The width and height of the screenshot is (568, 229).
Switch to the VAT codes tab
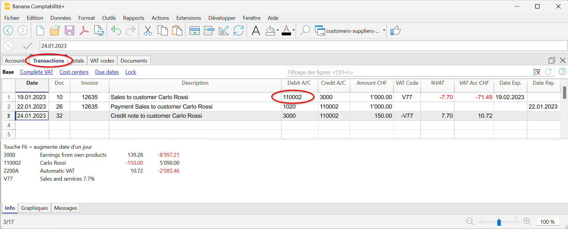coord(102,60)
